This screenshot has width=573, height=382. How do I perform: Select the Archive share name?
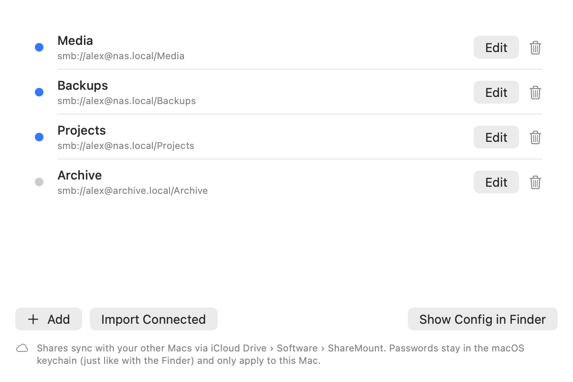point(80,175)
